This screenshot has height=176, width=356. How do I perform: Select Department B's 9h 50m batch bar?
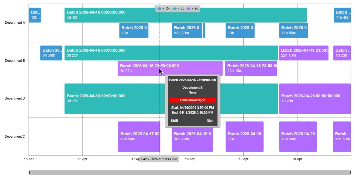pyautogui.click(x=51, y=53)
